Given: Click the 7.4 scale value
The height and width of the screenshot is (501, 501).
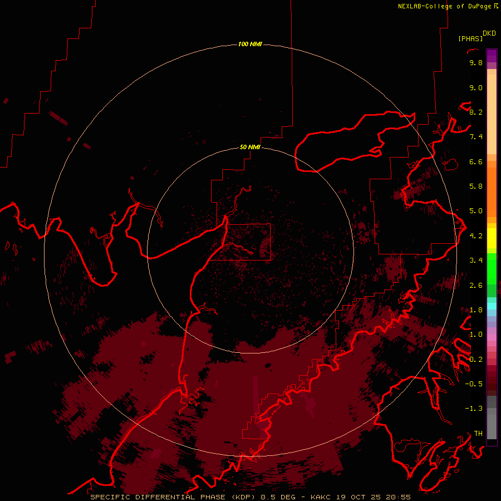Looking at the screenshot, I should click(476, 137).
